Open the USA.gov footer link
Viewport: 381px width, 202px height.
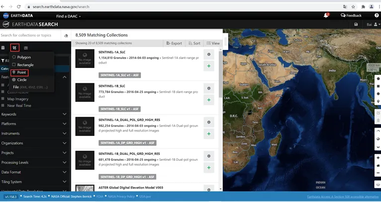(145, 197)
